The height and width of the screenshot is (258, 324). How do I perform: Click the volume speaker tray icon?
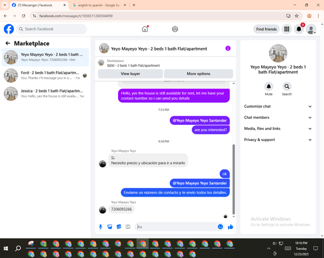click(x=275, y=243)
